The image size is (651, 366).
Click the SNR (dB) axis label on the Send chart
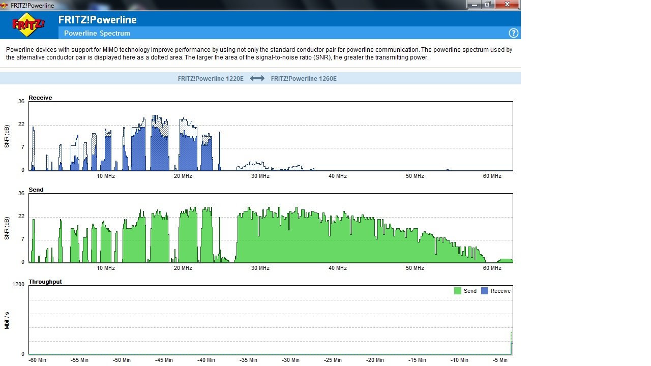click(7, 228)
